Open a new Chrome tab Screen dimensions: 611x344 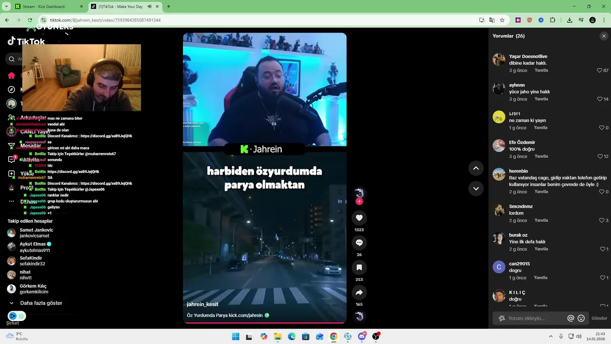pos(169,7)
